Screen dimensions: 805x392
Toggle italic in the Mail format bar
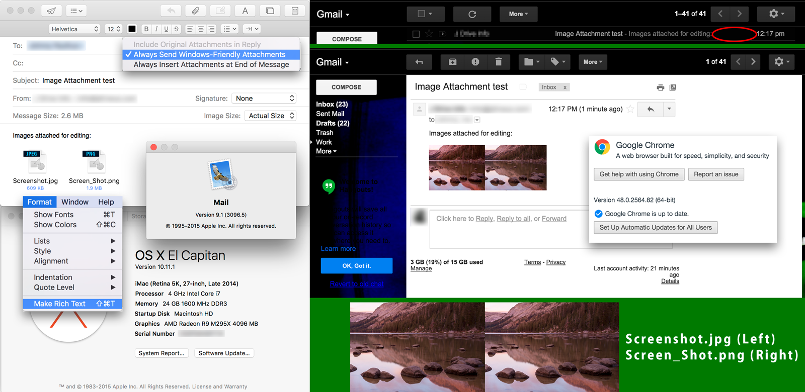(156, 29)
